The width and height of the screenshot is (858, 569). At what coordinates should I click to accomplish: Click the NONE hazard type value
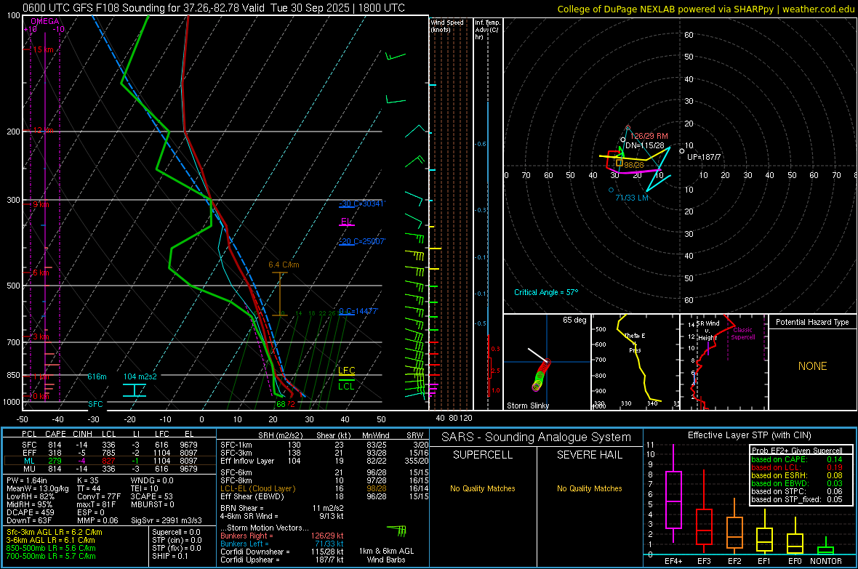coord(812,366)
